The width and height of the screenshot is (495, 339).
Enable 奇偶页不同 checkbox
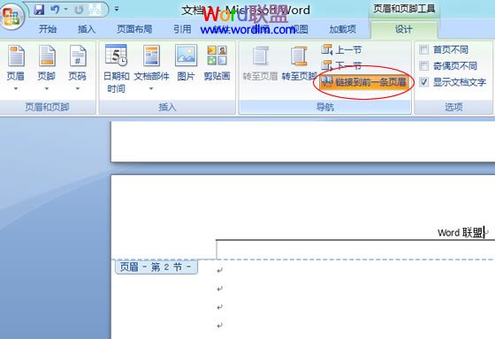pyautogui.click(x=423, y=66)
